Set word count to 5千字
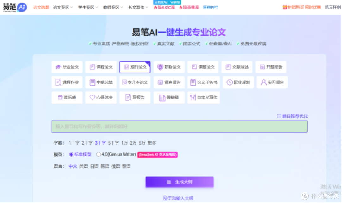342x203 pixels. click(x=113, y=143)
